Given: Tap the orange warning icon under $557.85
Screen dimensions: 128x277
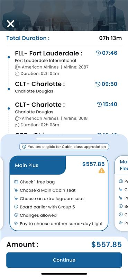Looking at the screenshot, I should (x=101, y=170).
